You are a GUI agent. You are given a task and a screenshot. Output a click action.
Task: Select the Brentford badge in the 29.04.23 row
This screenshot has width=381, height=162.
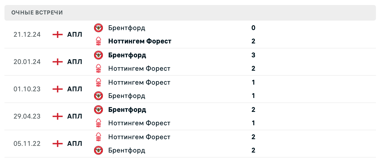click(x=98, y=109)
